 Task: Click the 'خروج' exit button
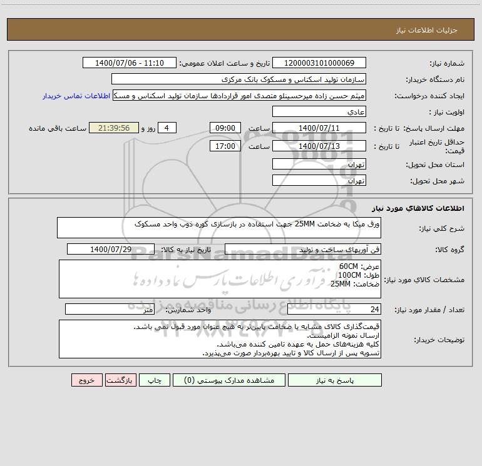point(86,380)
